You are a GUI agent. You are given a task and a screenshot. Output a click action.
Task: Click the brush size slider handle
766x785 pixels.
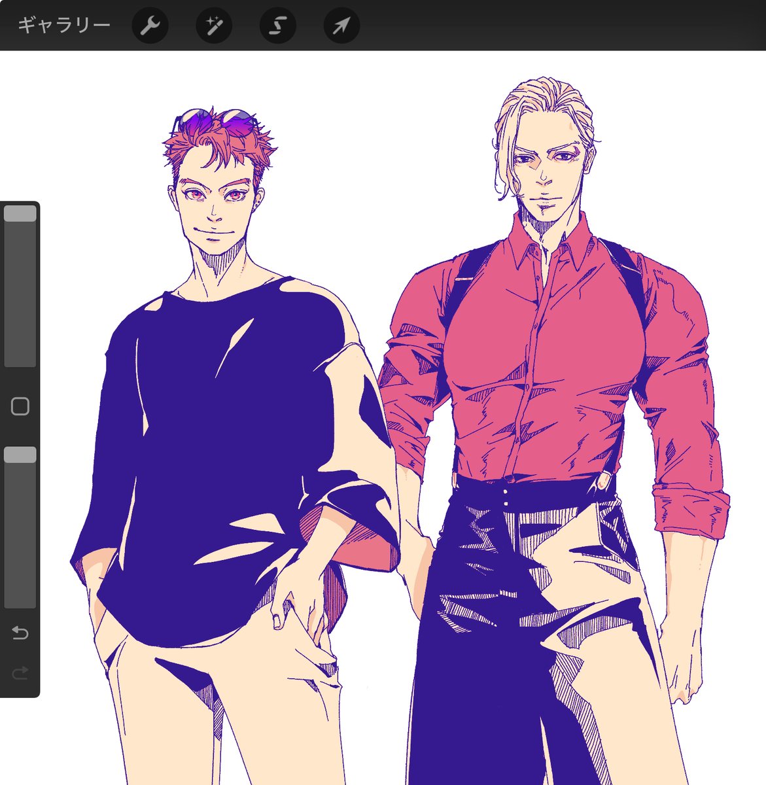(20, 214)
